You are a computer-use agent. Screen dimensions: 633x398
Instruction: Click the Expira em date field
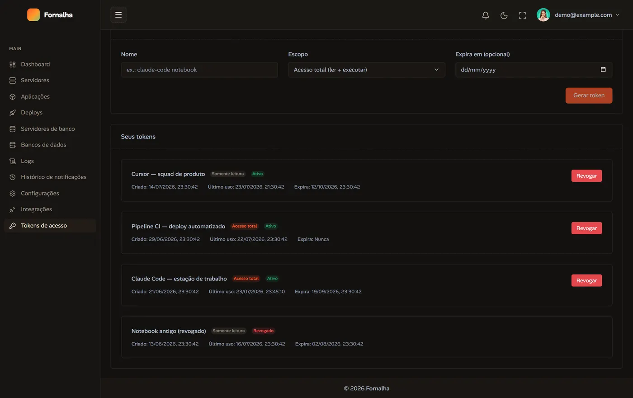[534, 70]
